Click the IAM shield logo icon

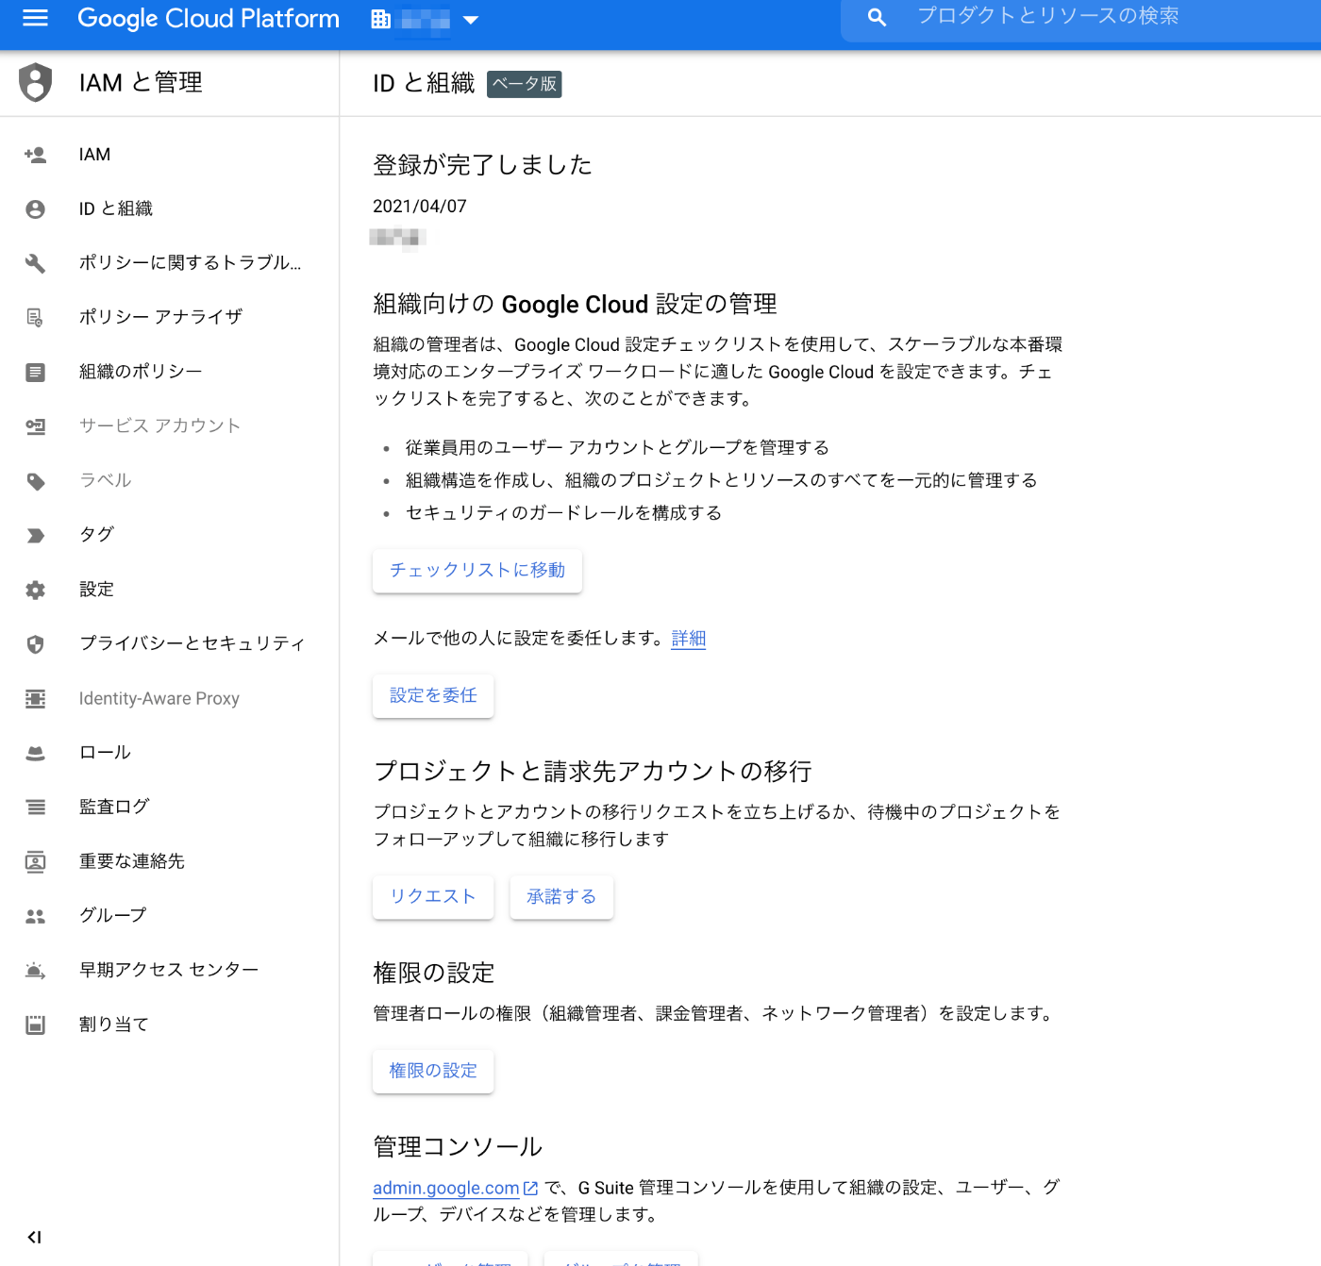pos(35,82)
